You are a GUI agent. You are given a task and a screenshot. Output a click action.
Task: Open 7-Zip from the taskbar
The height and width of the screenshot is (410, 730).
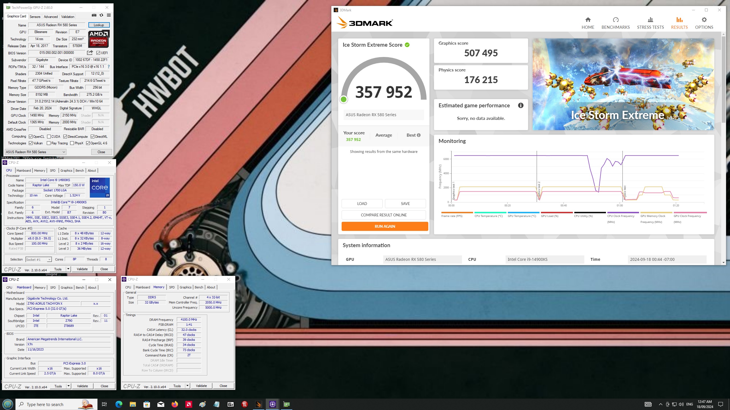click(230, 404)
